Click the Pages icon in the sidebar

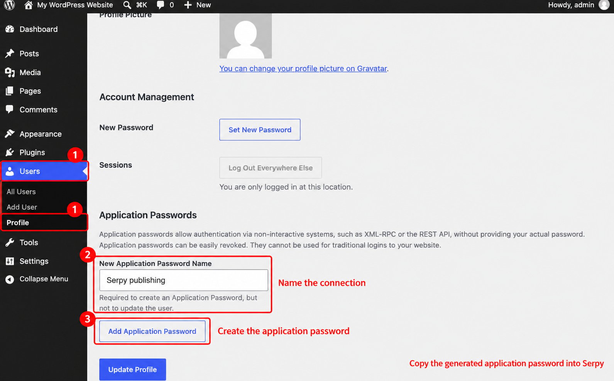pos(10,91)
